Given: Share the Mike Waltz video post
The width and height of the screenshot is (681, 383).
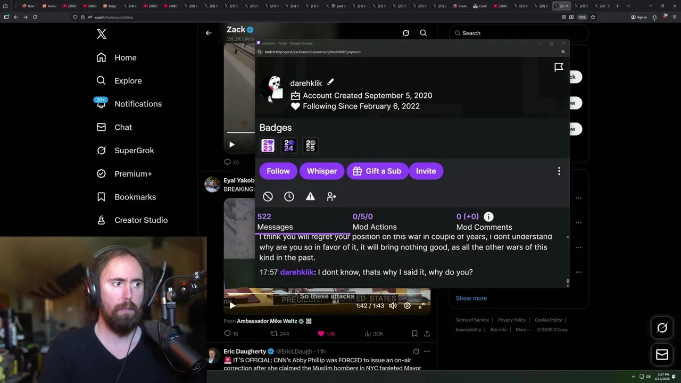Looking at the screenshot, I should 427,334.
